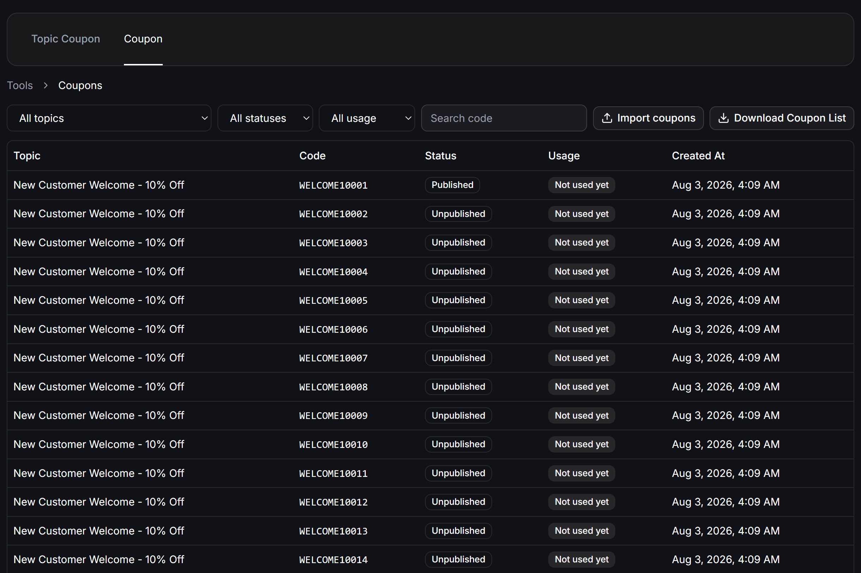861x573 pixels.
Task: Click the code WELCOME10007
Action: [333, 358]
